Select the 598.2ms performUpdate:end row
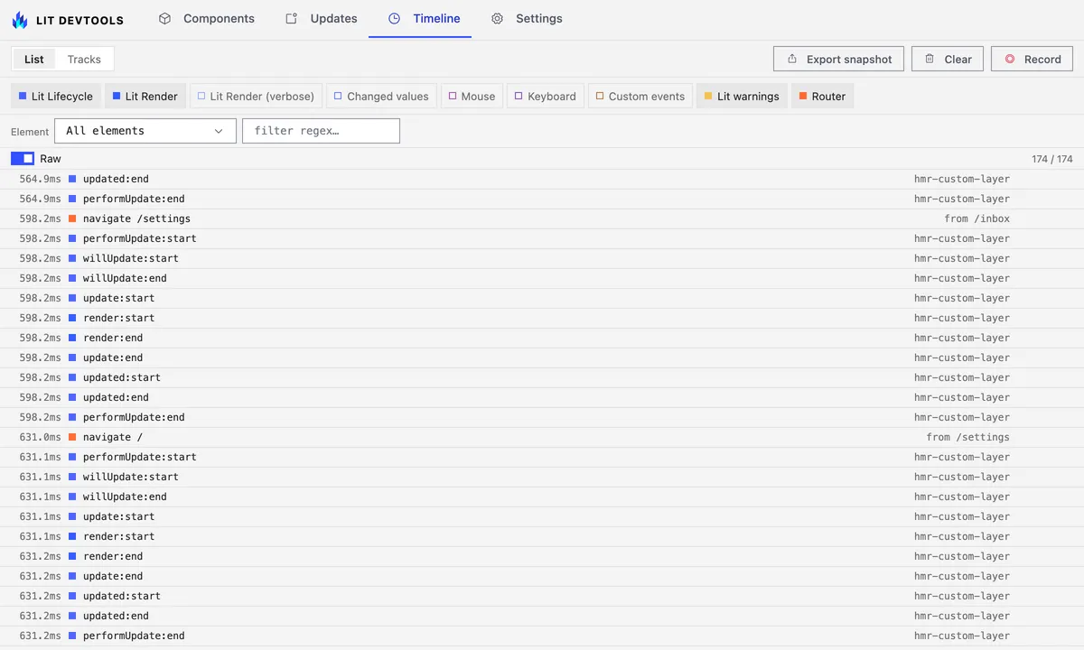This screenshot has width=1084, height=650. click(542, 417)
